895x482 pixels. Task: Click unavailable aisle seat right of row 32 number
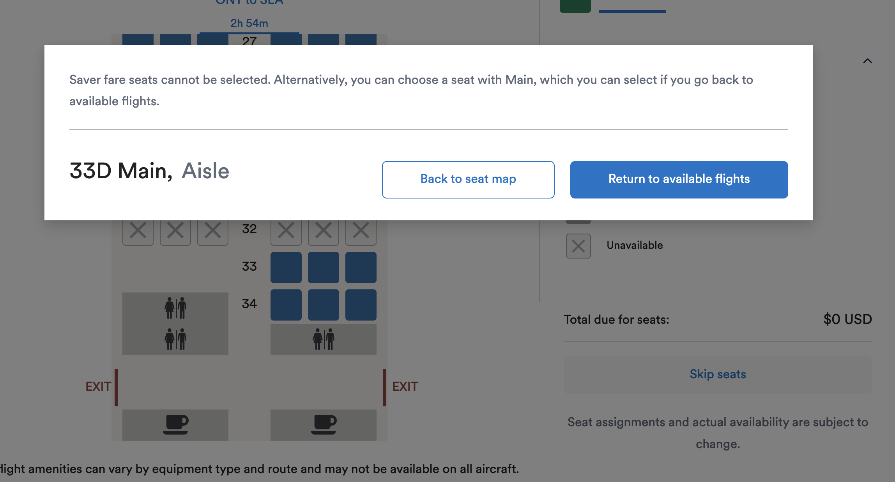286,230
